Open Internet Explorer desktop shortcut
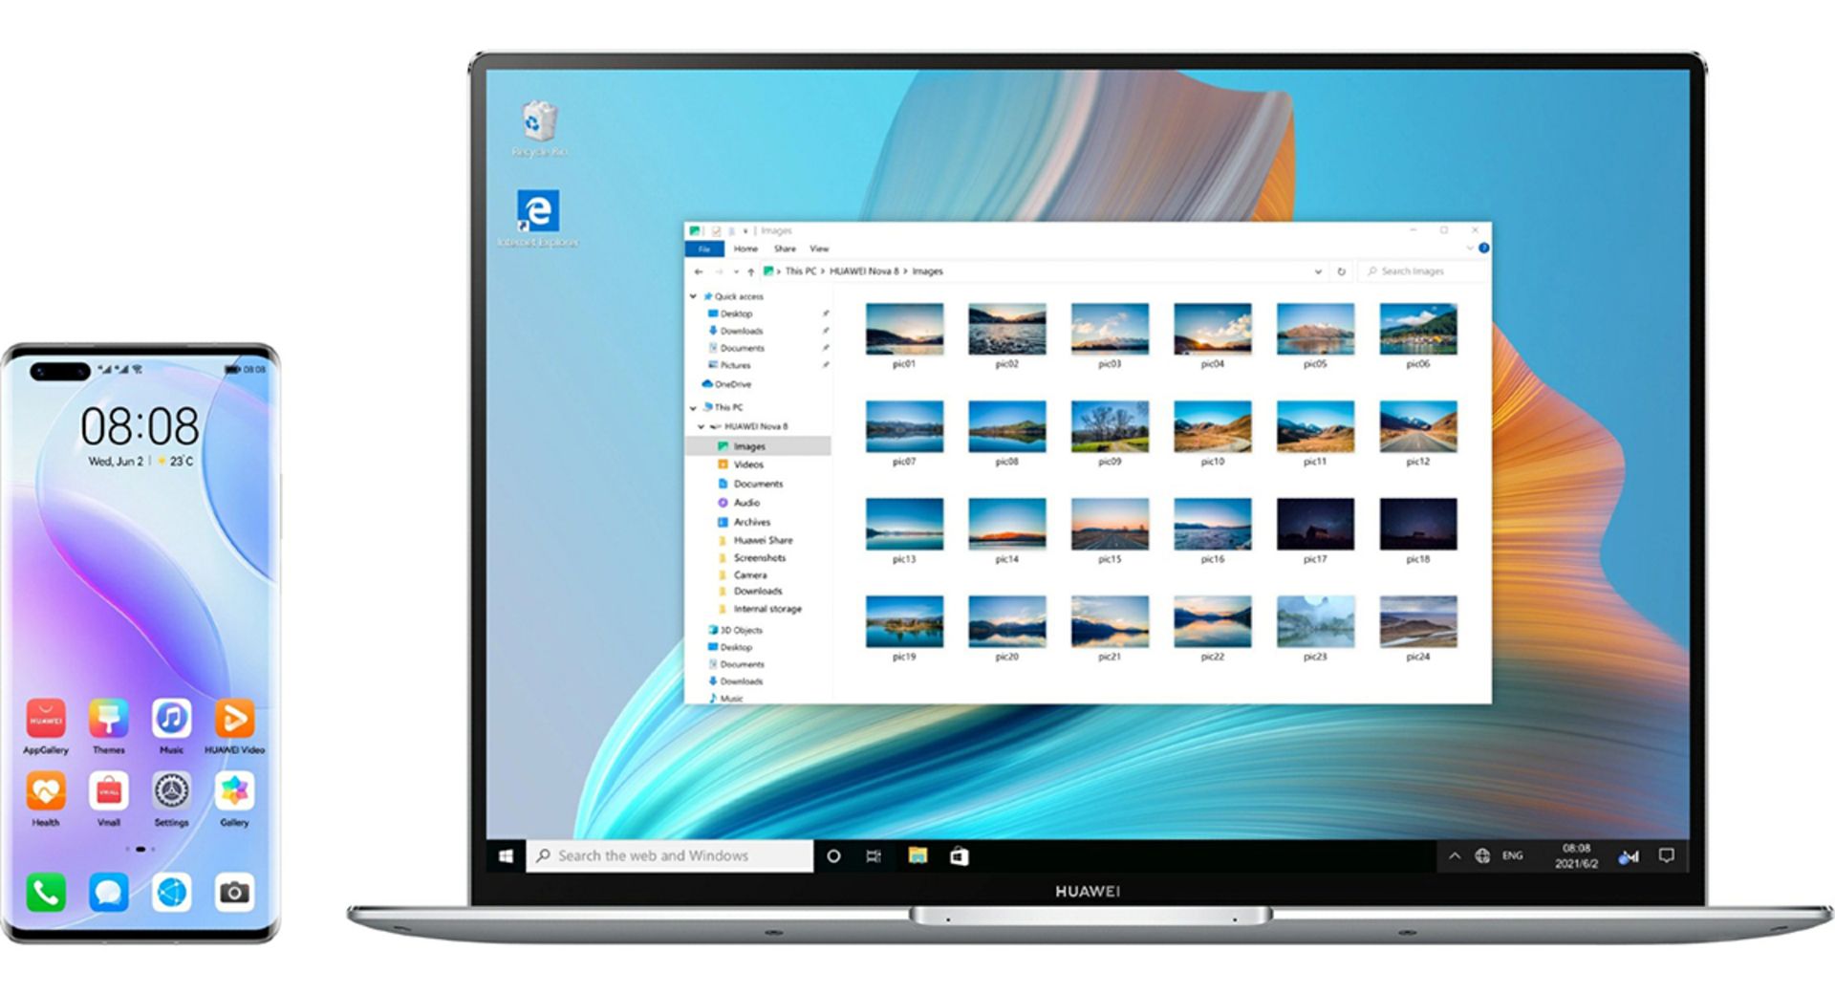The image size is (1835, 994). coord(537,218)
